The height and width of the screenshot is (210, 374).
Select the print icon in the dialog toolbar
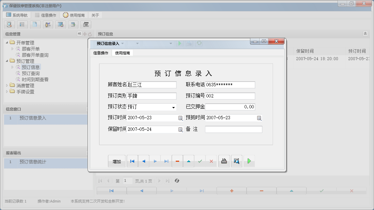click(224, 161)
